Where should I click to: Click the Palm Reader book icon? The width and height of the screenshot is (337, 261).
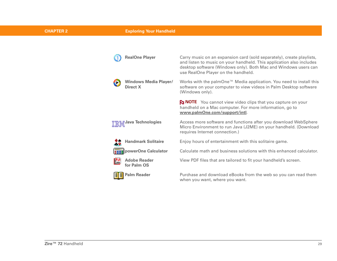(118, 175)
